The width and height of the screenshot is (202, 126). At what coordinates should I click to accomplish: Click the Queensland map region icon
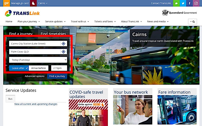33,3
